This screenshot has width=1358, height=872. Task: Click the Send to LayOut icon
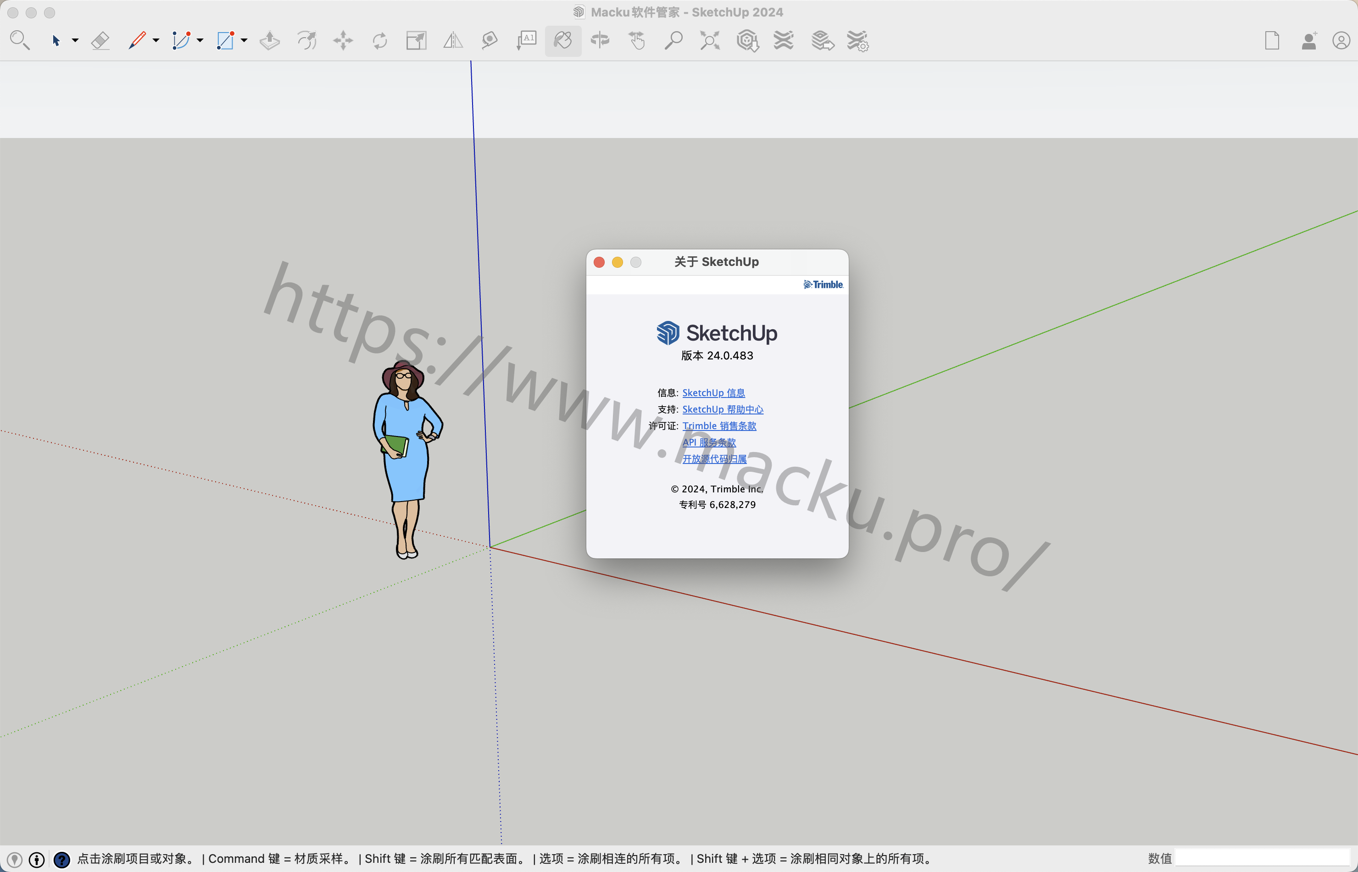(x=822, y=40)
